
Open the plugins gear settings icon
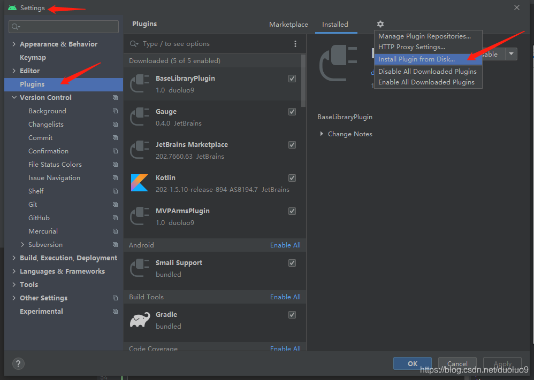380,24
